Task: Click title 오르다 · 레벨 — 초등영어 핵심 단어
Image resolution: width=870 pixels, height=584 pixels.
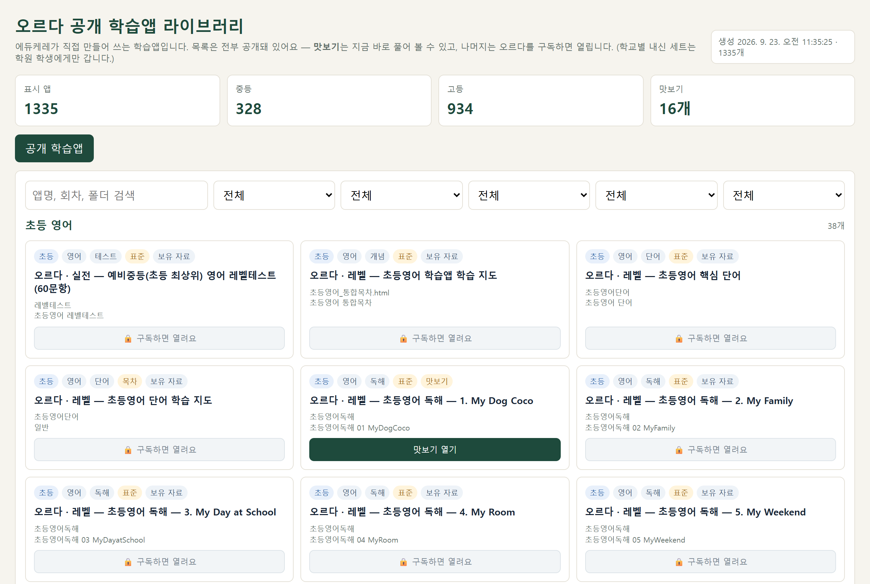Action: pyautogui.click(x=663, y=275)
